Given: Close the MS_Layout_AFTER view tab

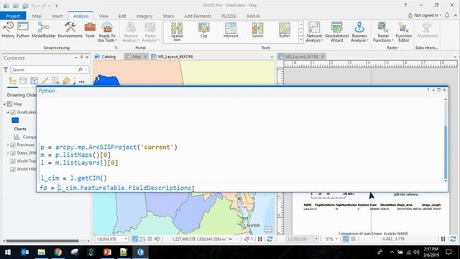Looking at the screenshot, I should [323, 56].
